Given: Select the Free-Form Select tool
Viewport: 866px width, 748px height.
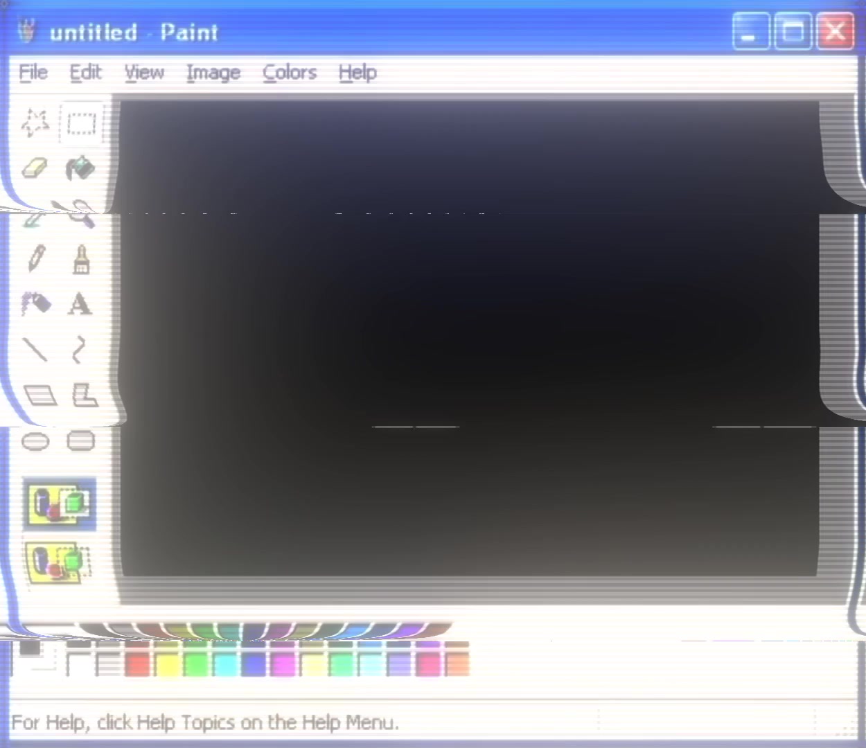Looking at the screenshot, I should pos(35,123).
